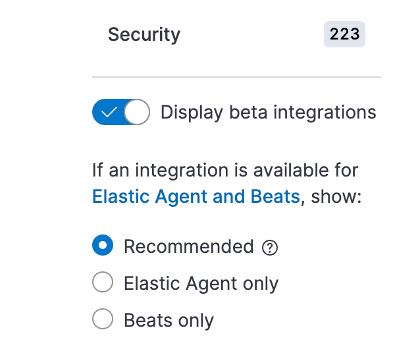Select the Recommended radio button
Viewport: 420px width, 357px height.
click(x=103, y=246)
